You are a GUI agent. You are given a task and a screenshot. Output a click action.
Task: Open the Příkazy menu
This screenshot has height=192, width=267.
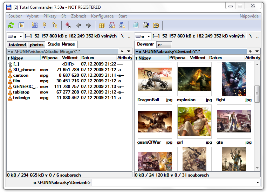pyautogui.click(x=50, y=16)
